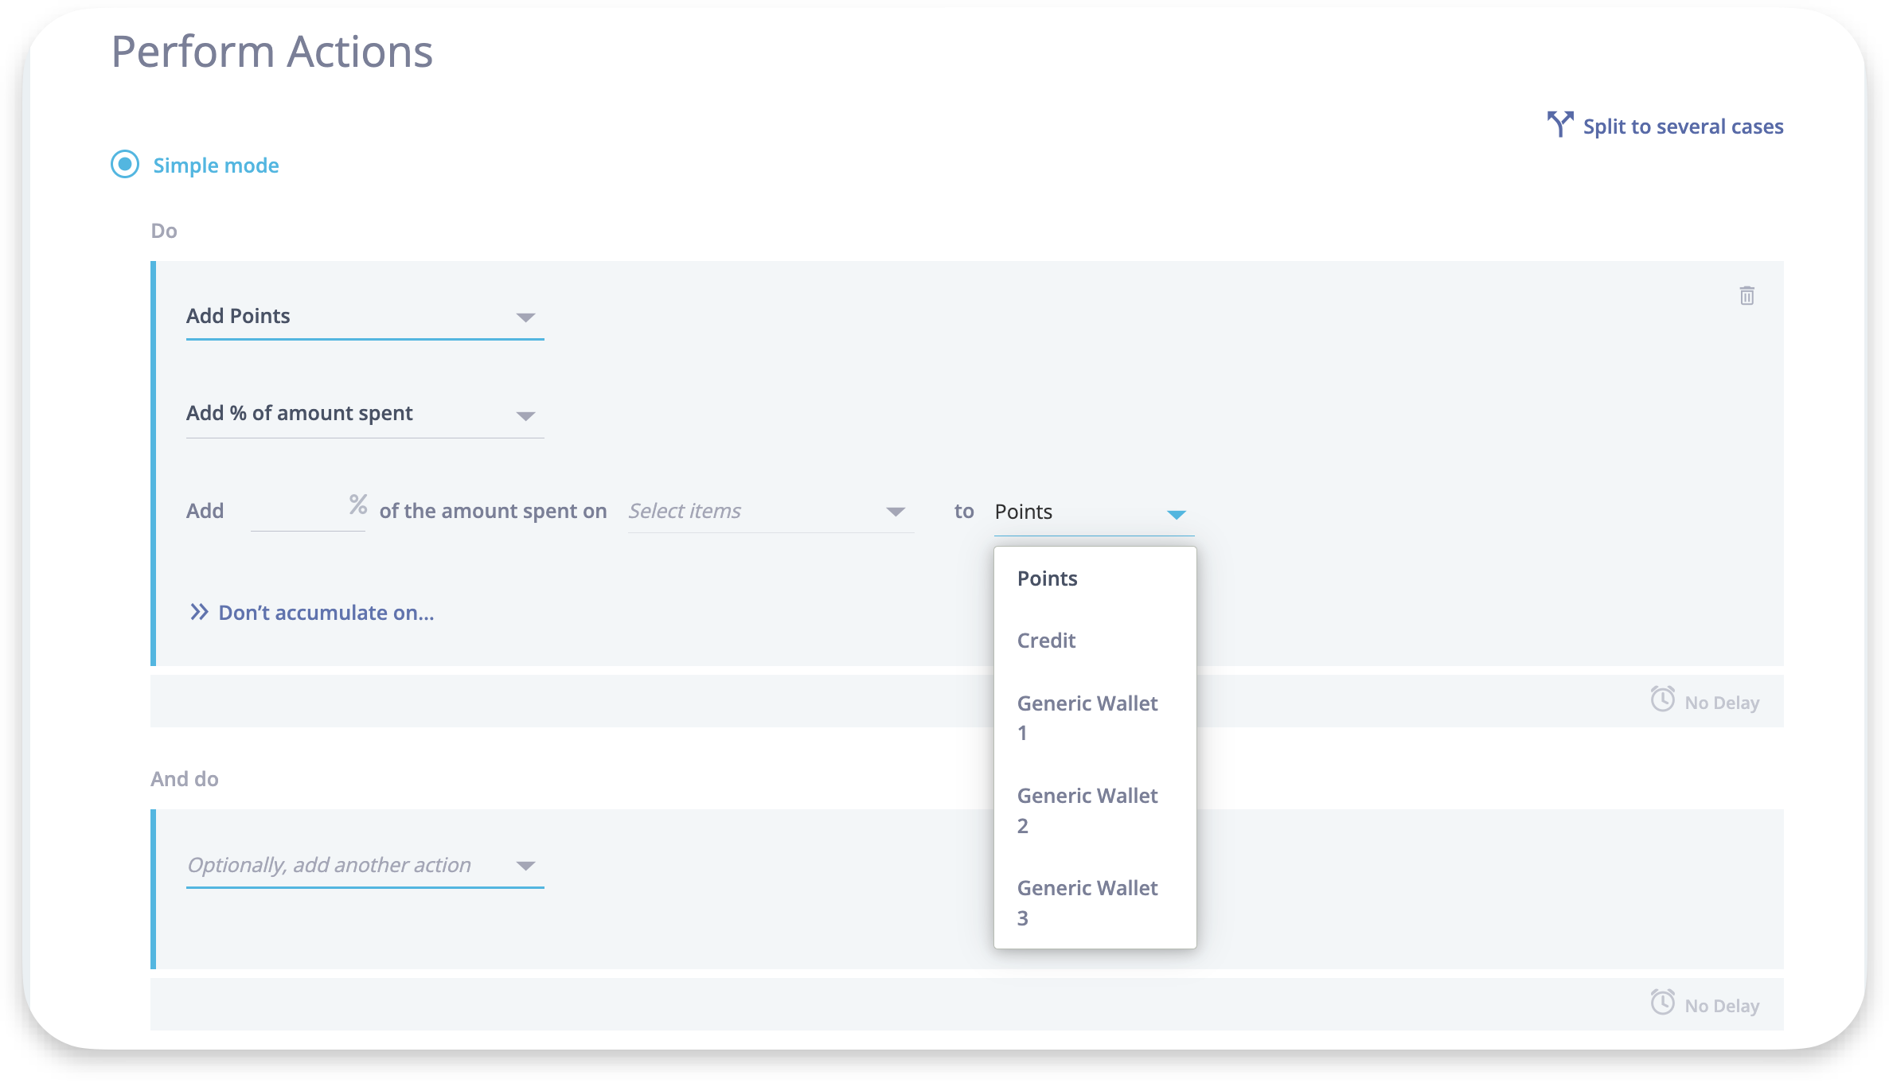Click the Simple mode label text
Viewport: 1889px width, 1087px height.
point(216,166)
